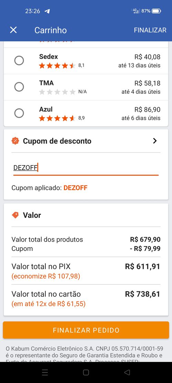Viewport: 172px width, 383px height.
Task: Select the Sedex shipping radio button
Action: [19, 60]
